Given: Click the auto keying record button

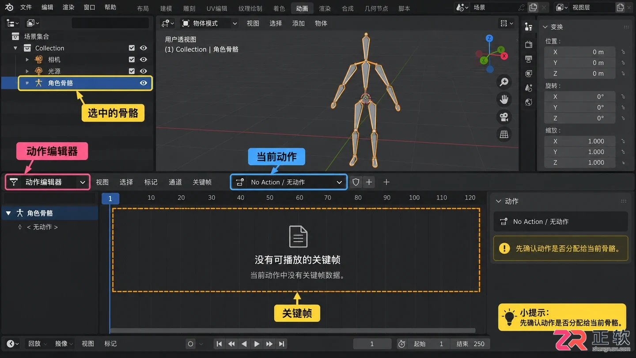Looking at the screenshot, I should (190, 344).
